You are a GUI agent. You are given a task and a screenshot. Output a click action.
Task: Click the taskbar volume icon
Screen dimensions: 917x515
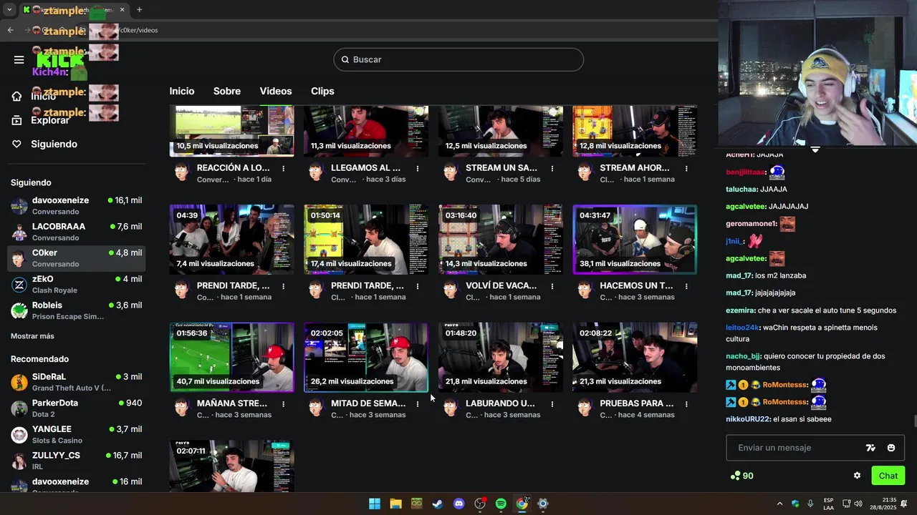(858, 504)
